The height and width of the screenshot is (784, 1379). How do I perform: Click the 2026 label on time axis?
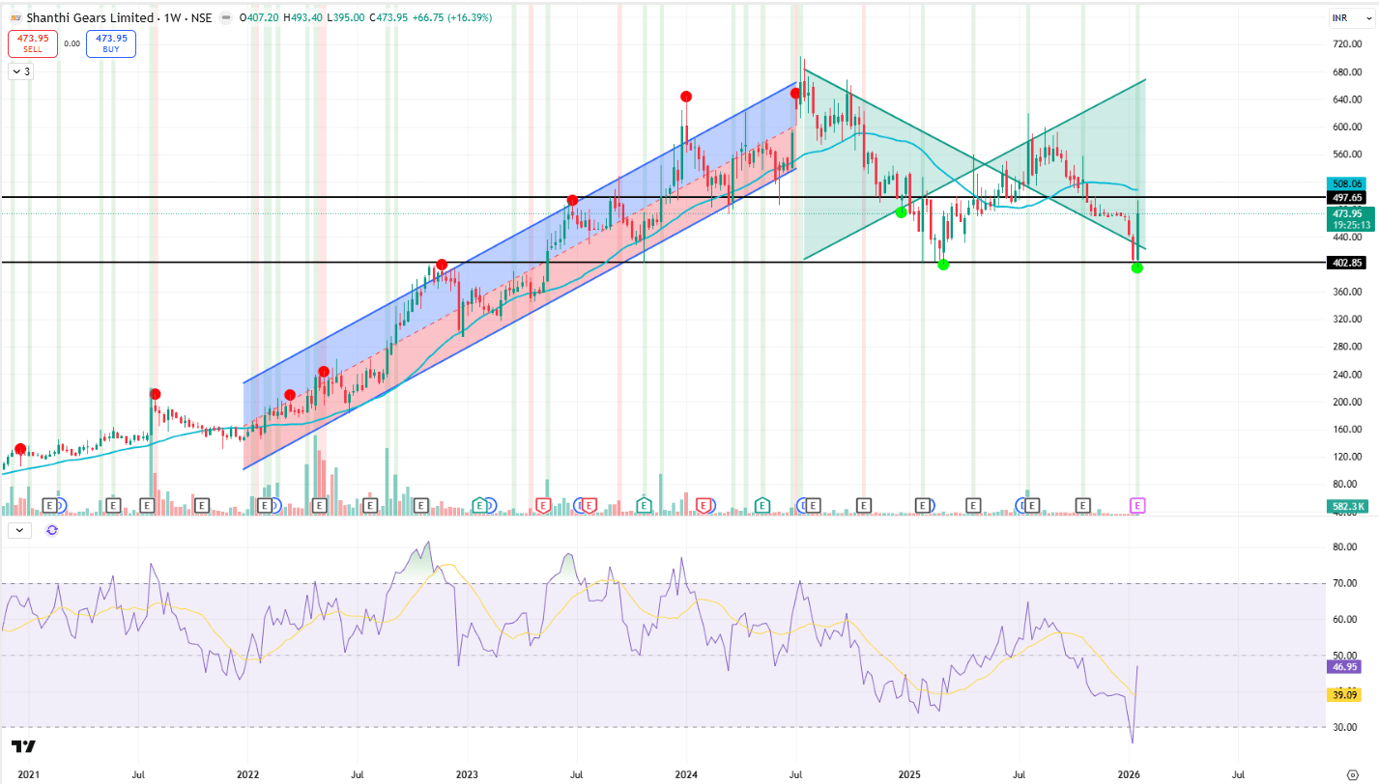[1129, 774]
